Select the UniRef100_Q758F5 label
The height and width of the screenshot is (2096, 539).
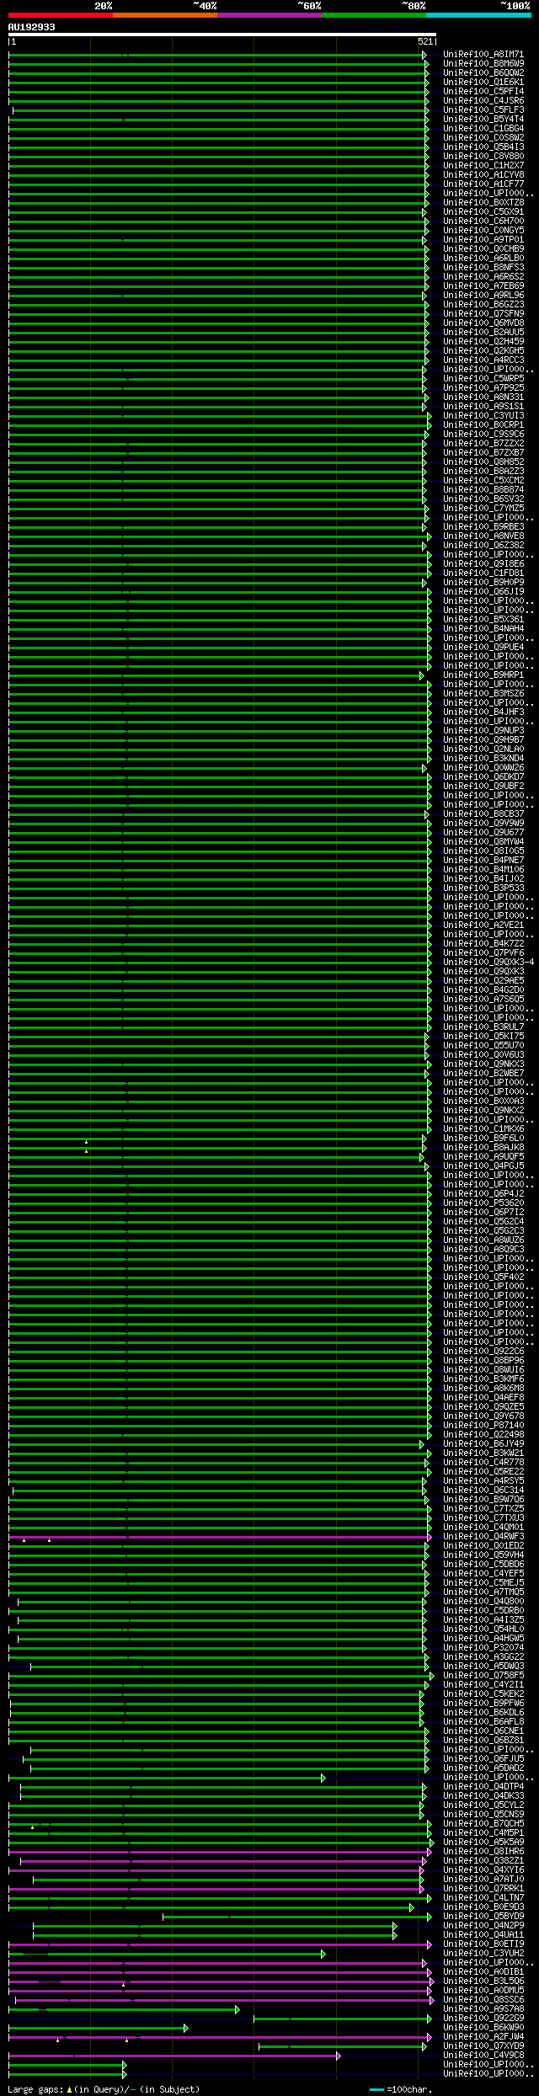(x=483, y=1676)
